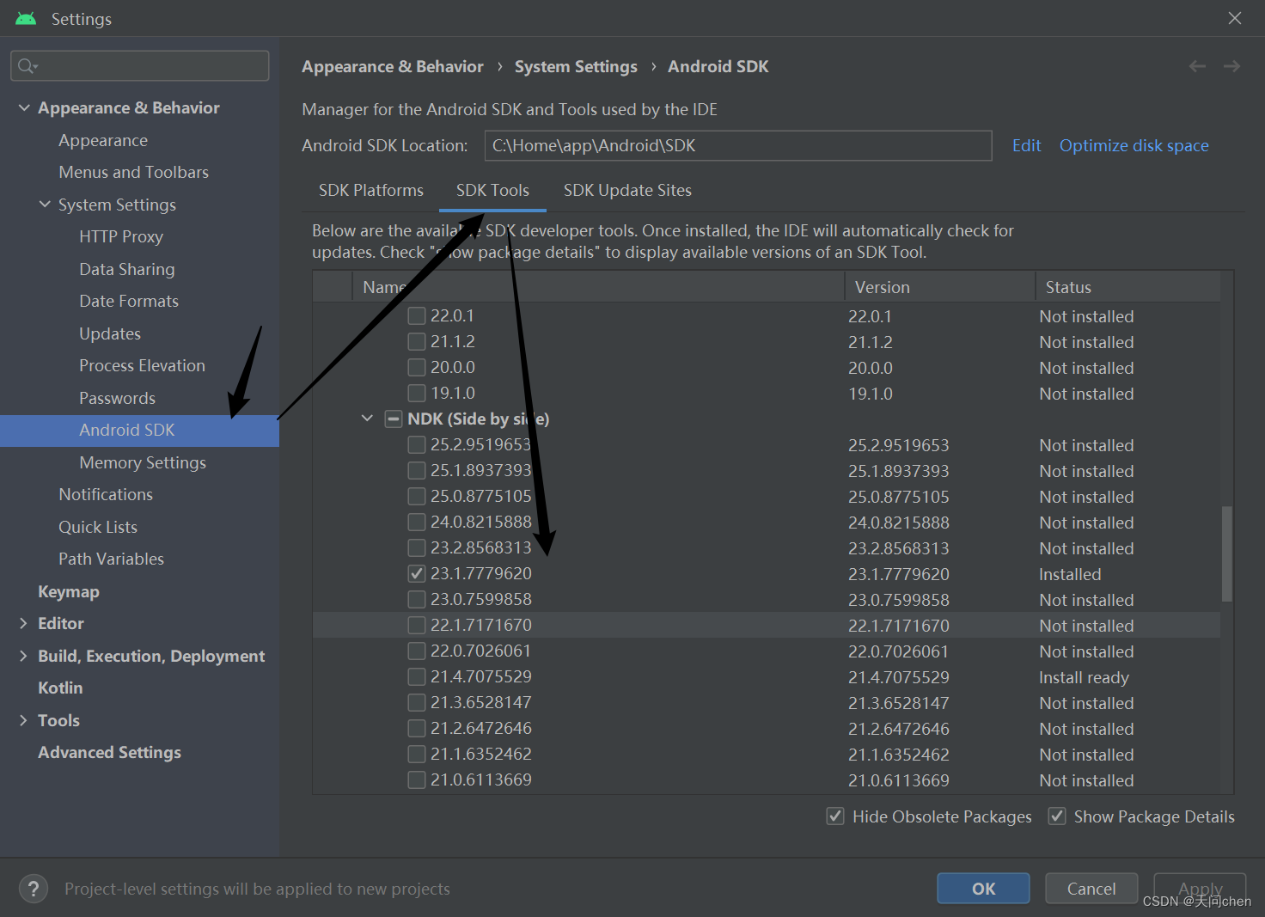Click the Edit SDK location link
Viewport: 1265px width, 917px height.
(1026, 145)
